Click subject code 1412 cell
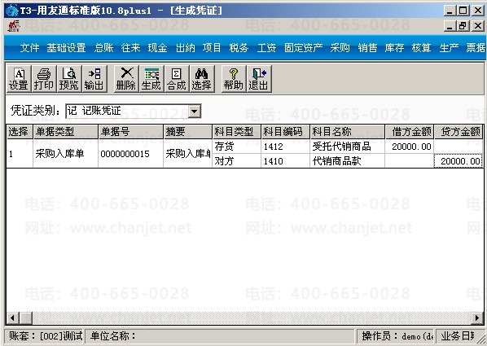The image size is (487, 346). coord(285,147)
